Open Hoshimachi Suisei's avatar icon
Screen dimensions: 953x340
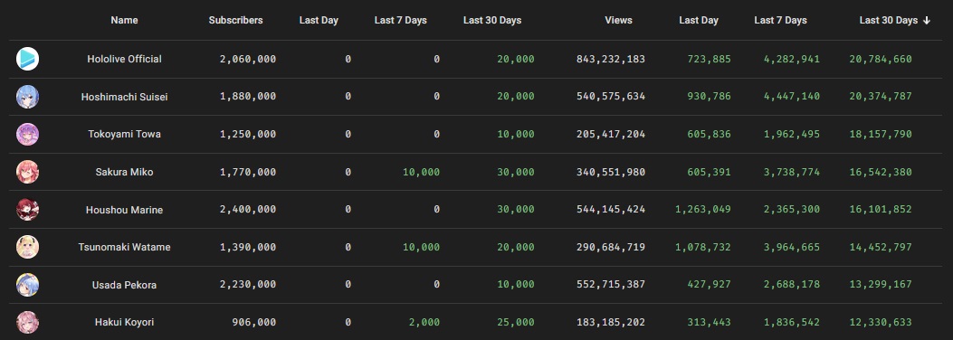click(27, 97)
